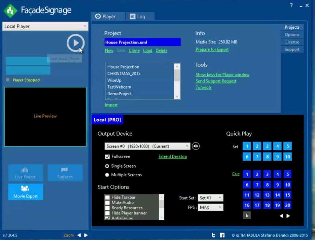The image size is (315, 240).
Task: Select Single Screen radio option
Action: tap(107, 166)
